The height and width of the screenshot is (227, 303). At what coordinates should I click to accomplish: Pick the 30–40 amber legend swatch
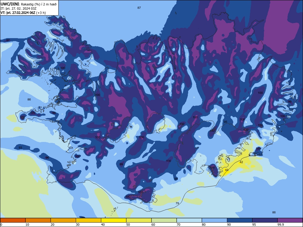click(x=88, y=220)
